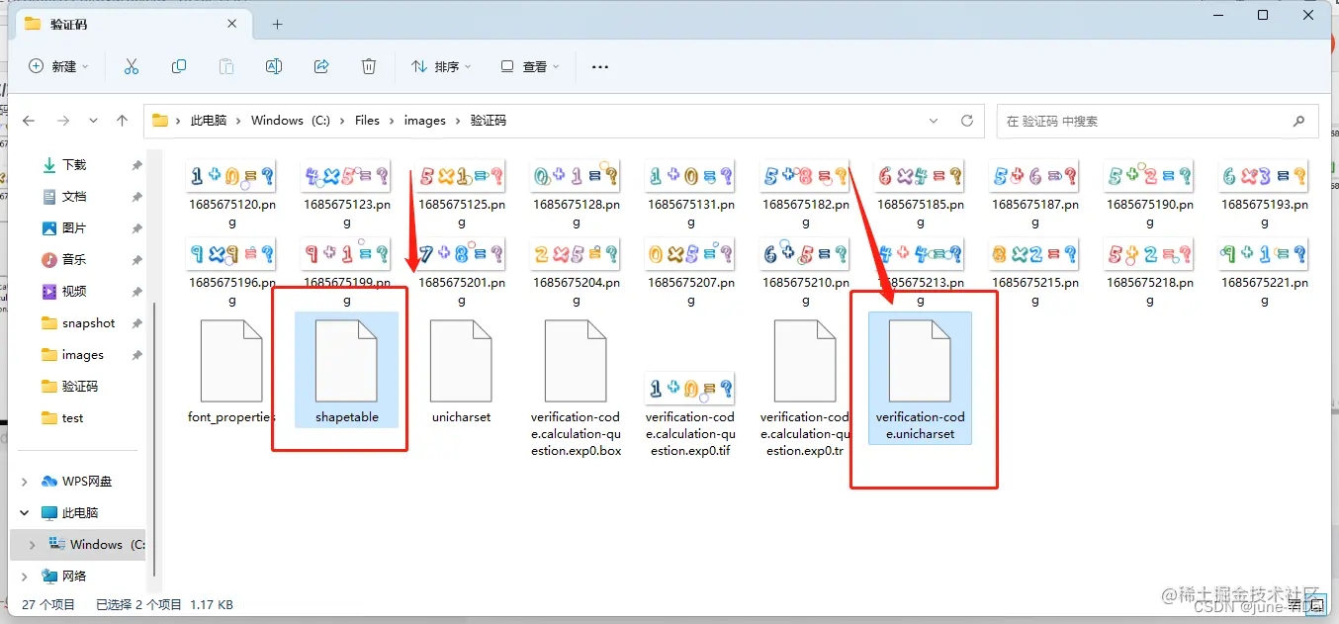Click the Share icon in toolbar

pos(321,66)
